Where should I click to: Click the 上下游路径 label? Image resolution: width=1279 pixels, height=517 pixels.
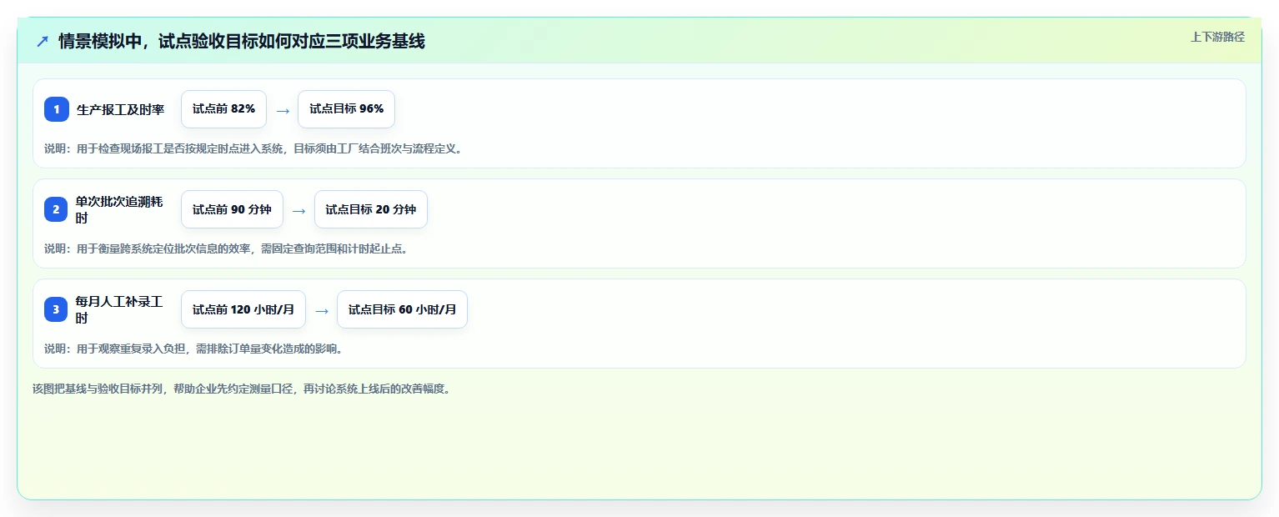[x=1217, y=37]
